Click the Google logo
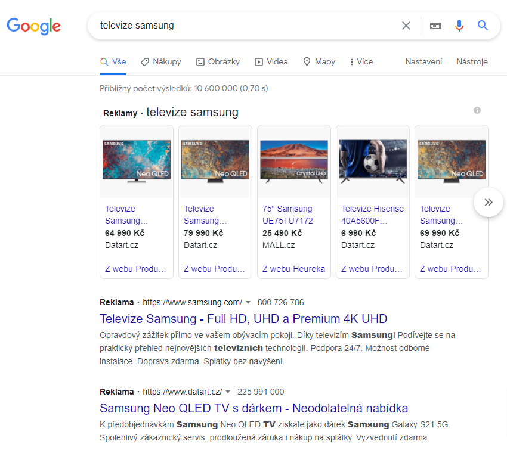Screen dimensions: 507x450 33,26
